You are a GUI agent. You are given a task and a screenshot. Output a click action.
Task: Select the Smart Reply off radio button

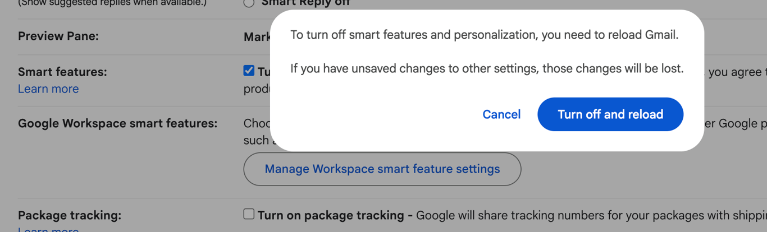[x=249, y=3]
